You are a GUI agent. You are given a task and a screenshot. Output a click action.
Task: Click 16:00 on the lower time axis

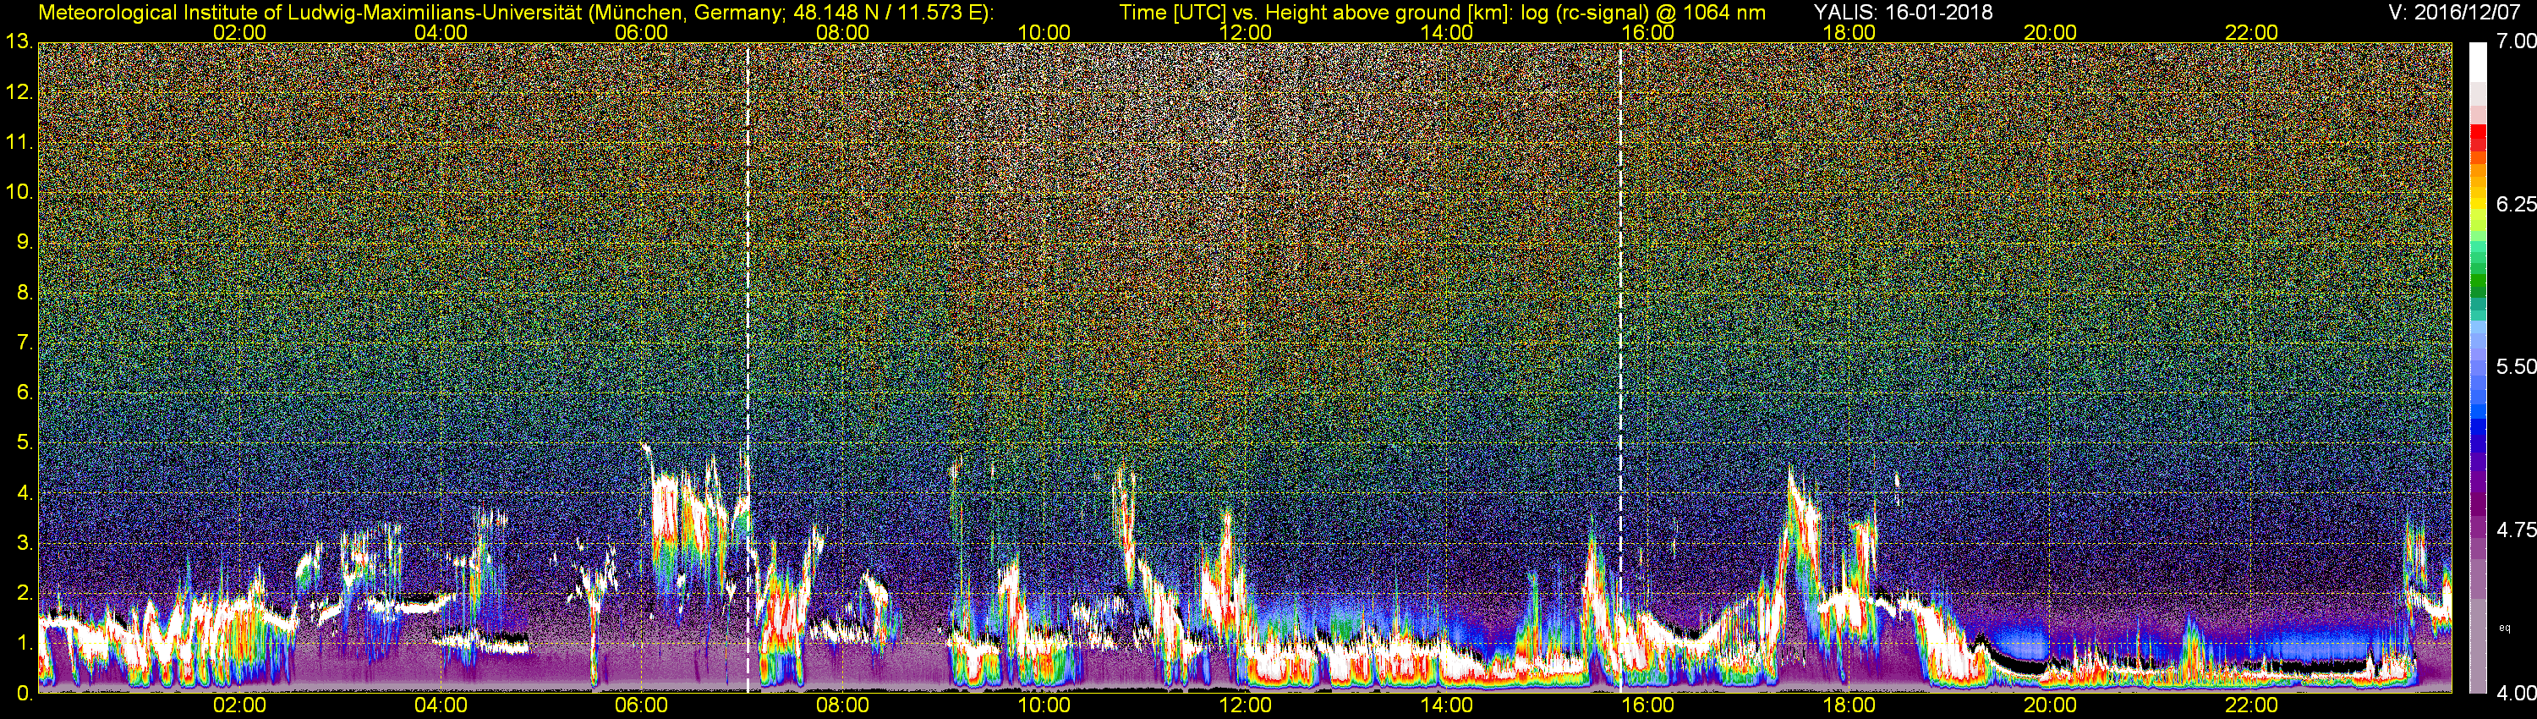1647,706
